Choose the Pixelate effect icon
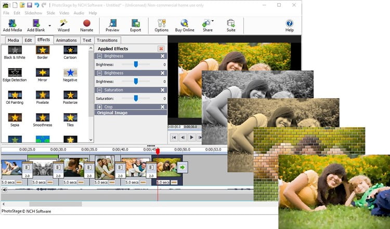This screenshot has width=390, height=229. tap(43, 95)
